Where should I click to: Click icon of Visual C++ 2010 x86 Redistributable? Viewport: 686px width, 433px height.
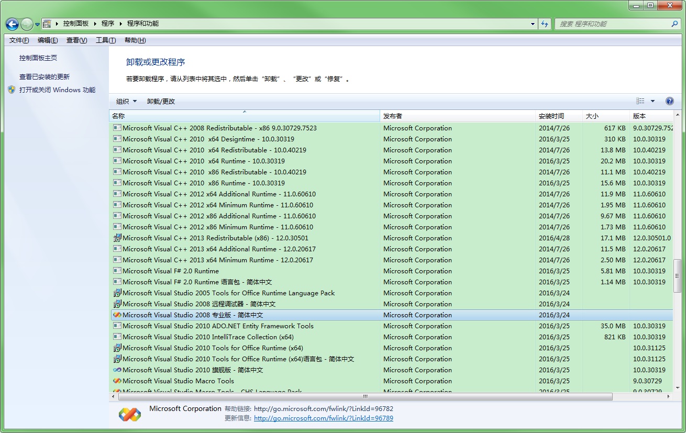click(x=117, y=172)
